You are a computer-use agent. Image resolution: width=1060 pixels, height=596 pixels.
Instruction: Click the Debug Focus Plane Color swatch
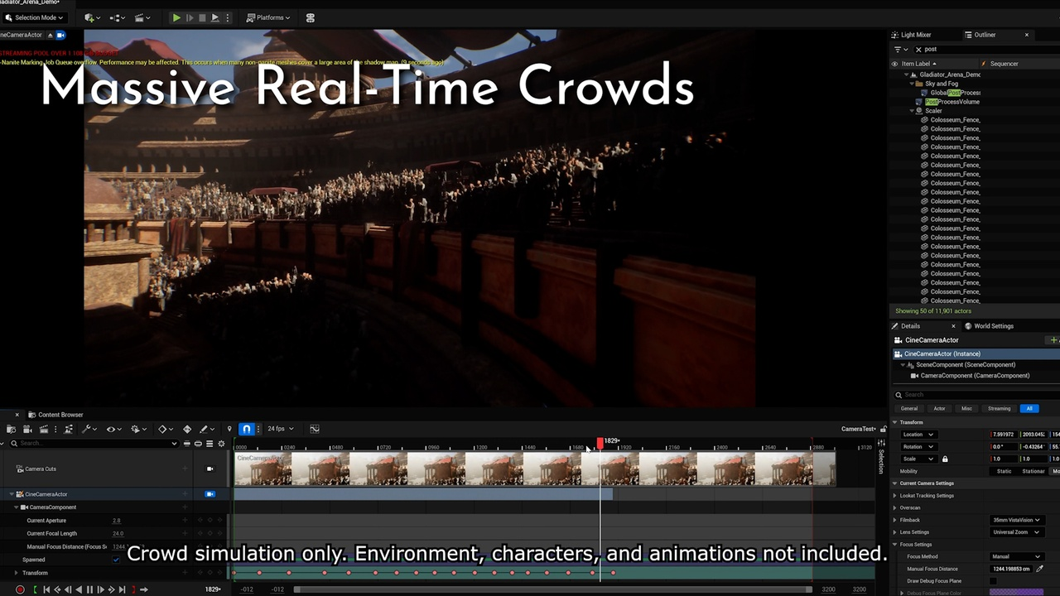coord(1016,592)
